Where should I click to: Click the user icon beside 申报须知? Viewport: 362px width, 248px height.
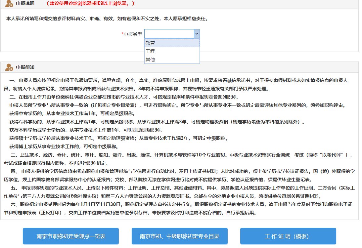click(x=9, y=67)
